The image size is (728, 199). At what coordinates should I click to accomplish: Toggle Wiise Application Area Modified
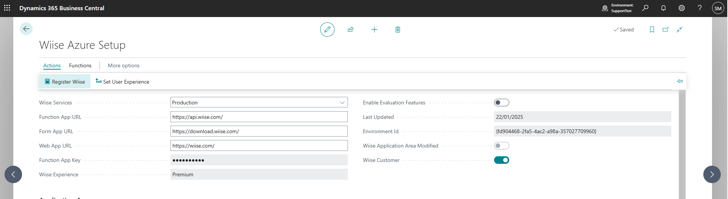point(501,146)
